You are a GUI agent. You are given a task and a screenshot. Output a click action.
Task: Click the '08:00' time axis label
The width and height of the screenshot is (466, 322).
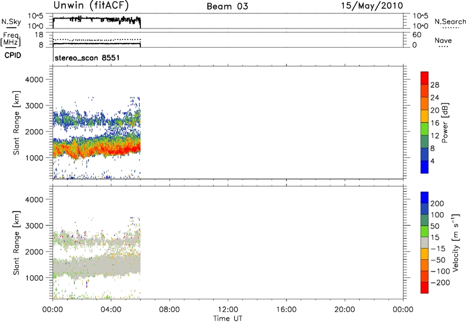169,310
